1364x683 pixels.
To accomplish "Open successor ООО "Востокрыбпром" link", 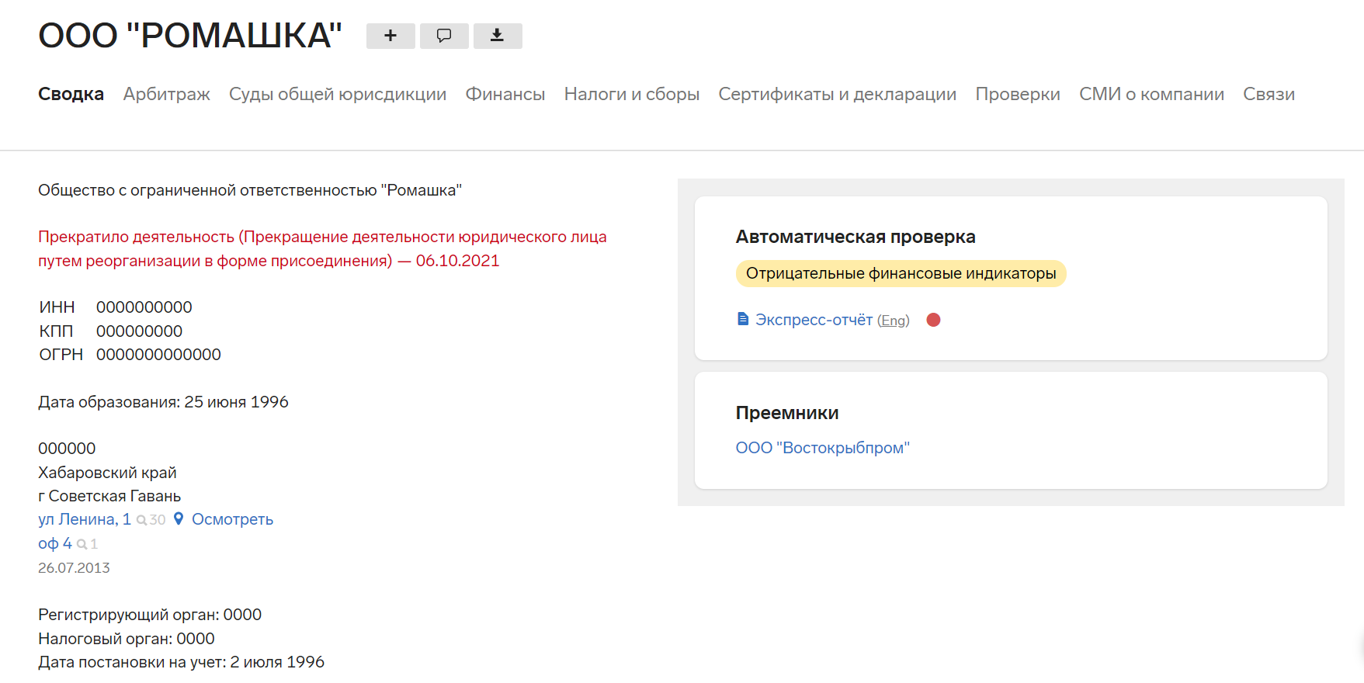I will (822, 448).
